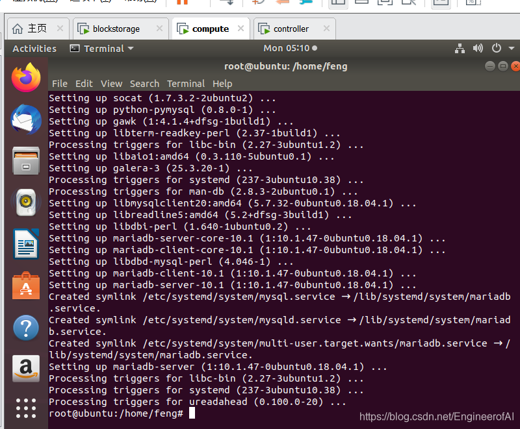Click 'Setting up mariadb-server (1:10.1.47' line
Screen dimensions: 520x429
pos(218,367)
